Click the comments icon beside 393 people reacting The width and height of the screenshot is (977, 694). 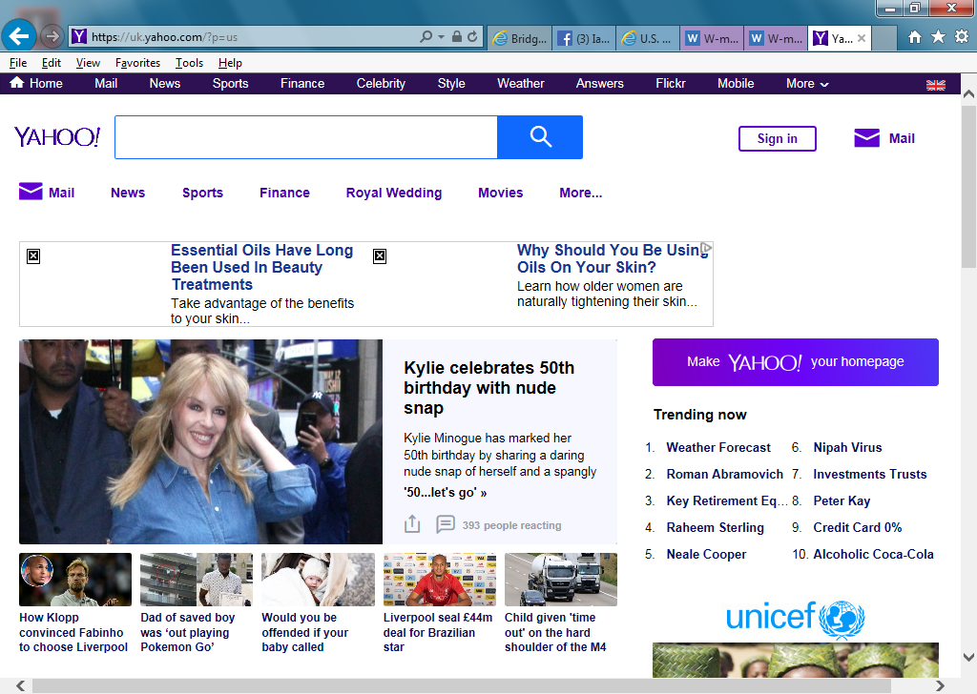445,524
